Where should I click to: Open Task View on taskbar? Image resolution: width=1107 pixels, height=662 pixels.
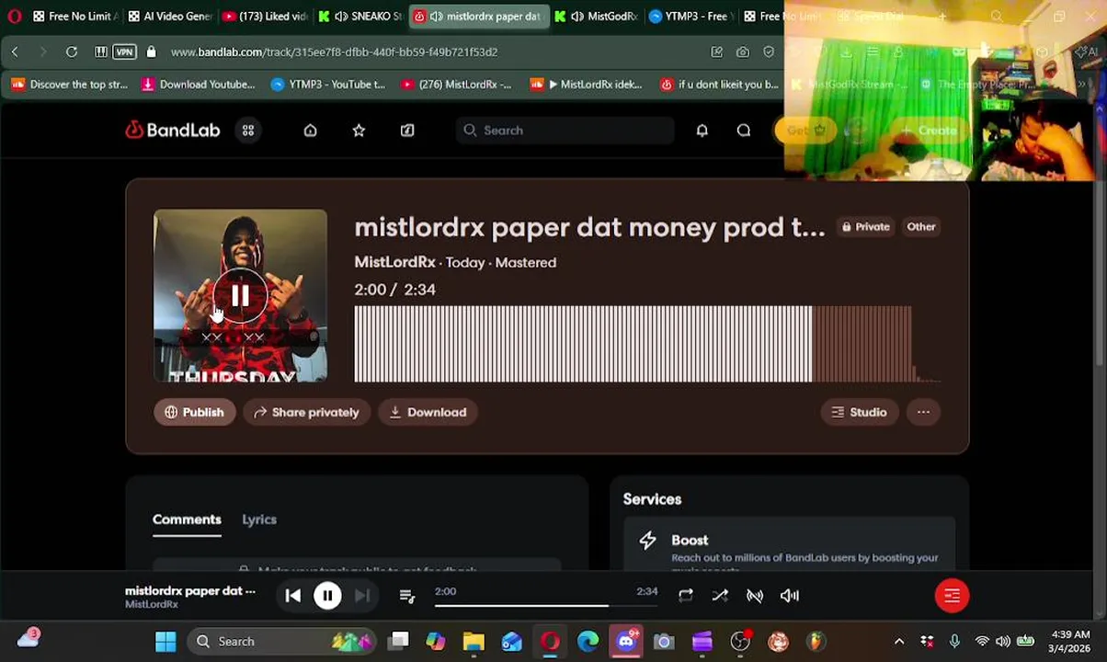click(398, 641)
